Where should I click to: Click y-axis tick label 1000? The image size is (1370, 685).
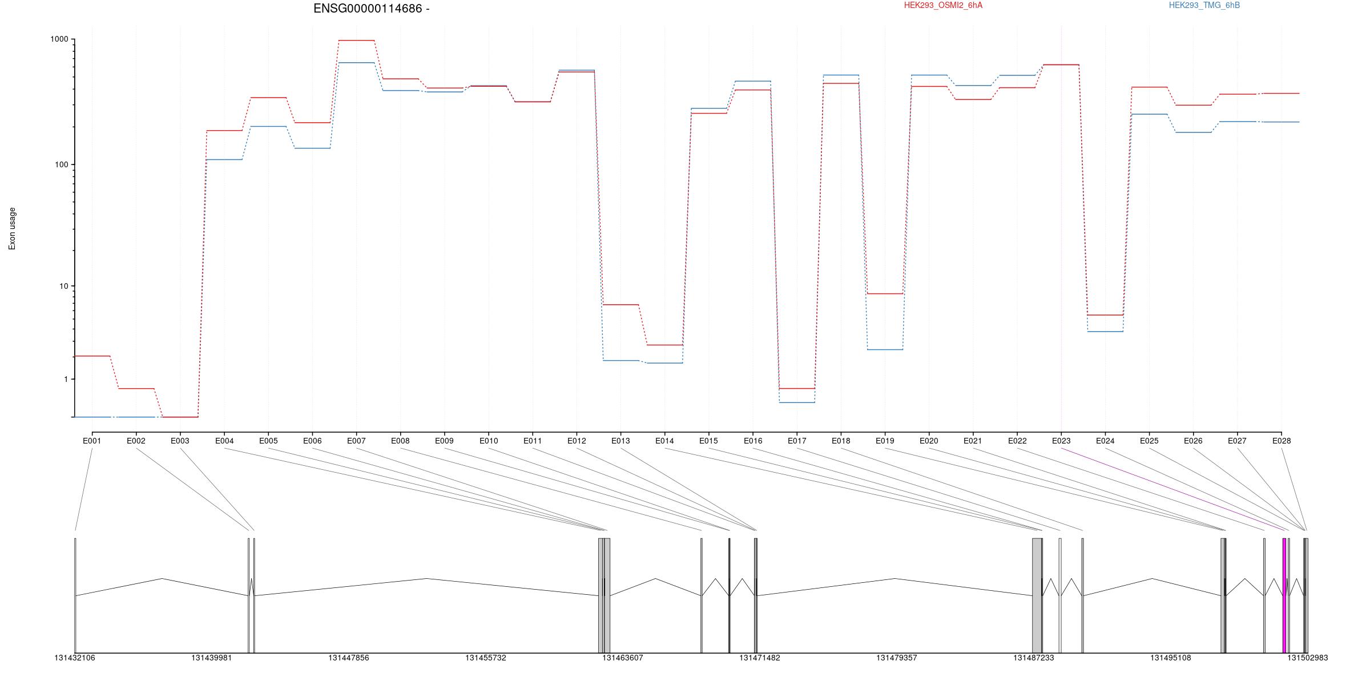59,39
